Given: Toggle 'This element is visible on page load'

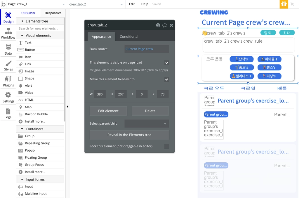Looking at the screenshot, I should pos(167,63).
